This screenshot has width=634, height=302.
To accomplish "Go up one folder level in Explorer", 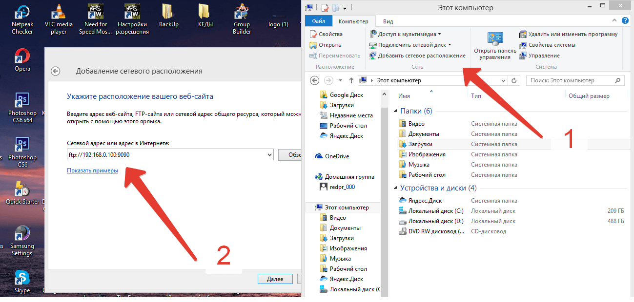I will click(351, 80).
